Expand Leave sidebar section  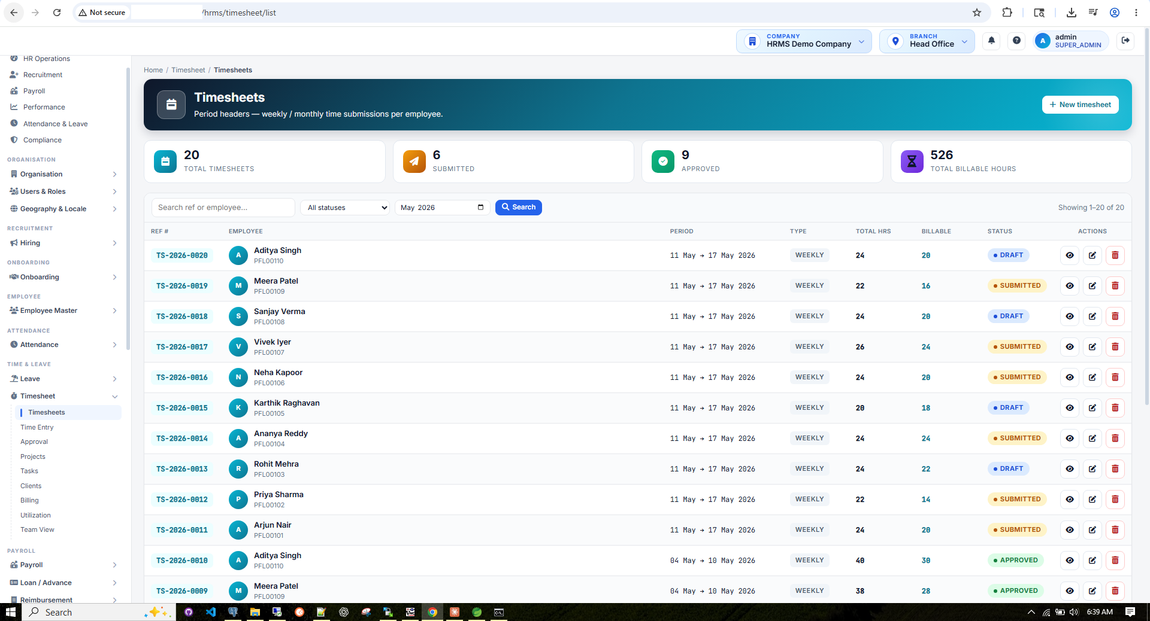(64, 379)
